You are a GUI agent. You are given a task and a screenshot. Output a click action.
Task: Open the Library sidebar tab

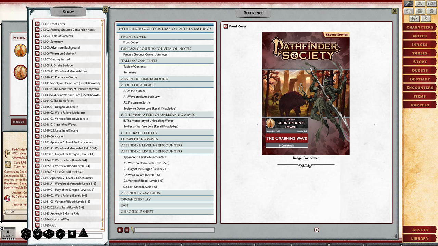(419, 238)
